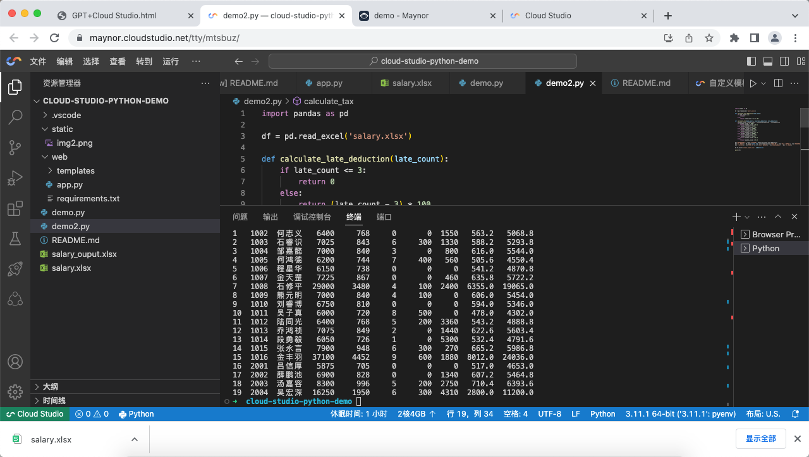The width and height of the screenshot is (809, 457).
Task: Select the Browser Pr... terminal instance
Action: [770, 234]
